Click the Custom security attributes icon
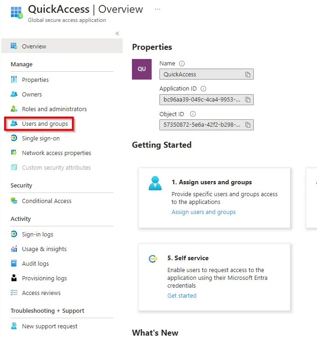 point(14,167)
